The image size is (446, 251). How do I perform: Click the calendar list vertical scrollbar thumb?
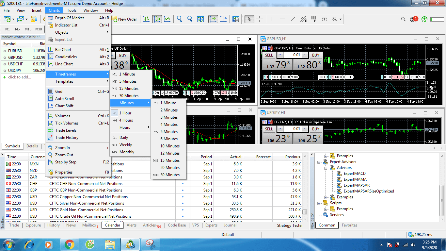tap(305, 212)
